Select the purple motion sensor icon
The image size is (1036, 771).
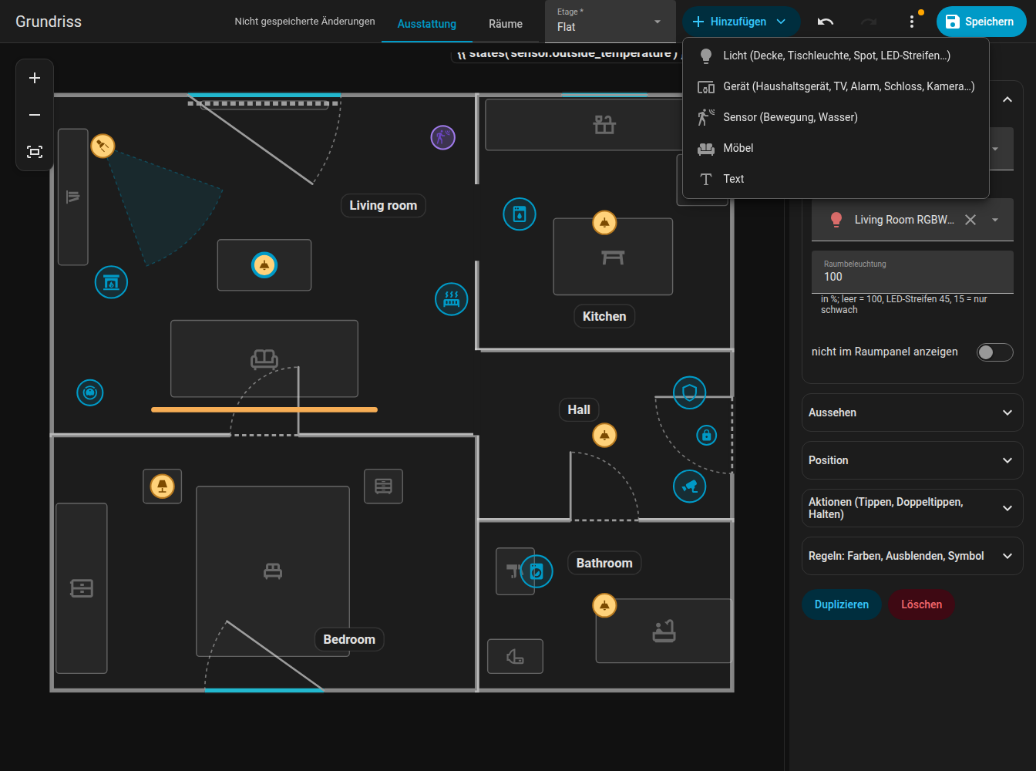pos(442,138)
